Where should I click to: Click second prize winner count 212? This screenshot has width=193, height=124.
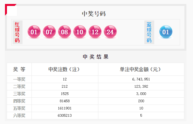click(x=65, y=86)
